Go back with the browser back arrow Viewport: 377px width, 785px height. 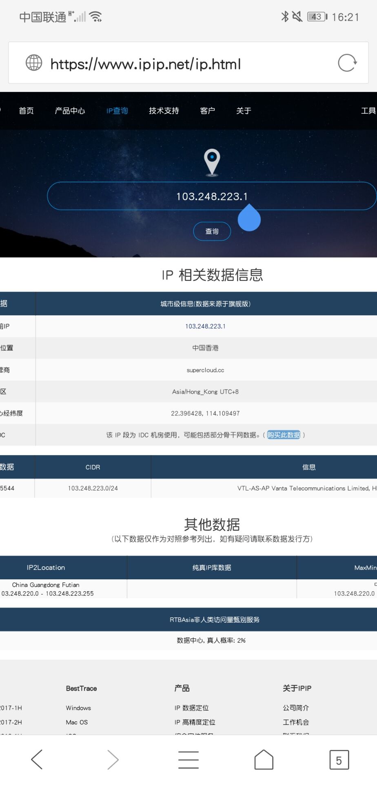click(37, 759)
